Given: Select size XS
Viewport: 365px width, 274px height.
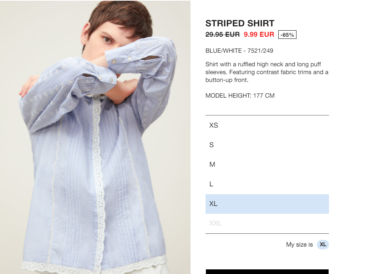Looking at the screenshot, I should (267, 125).
